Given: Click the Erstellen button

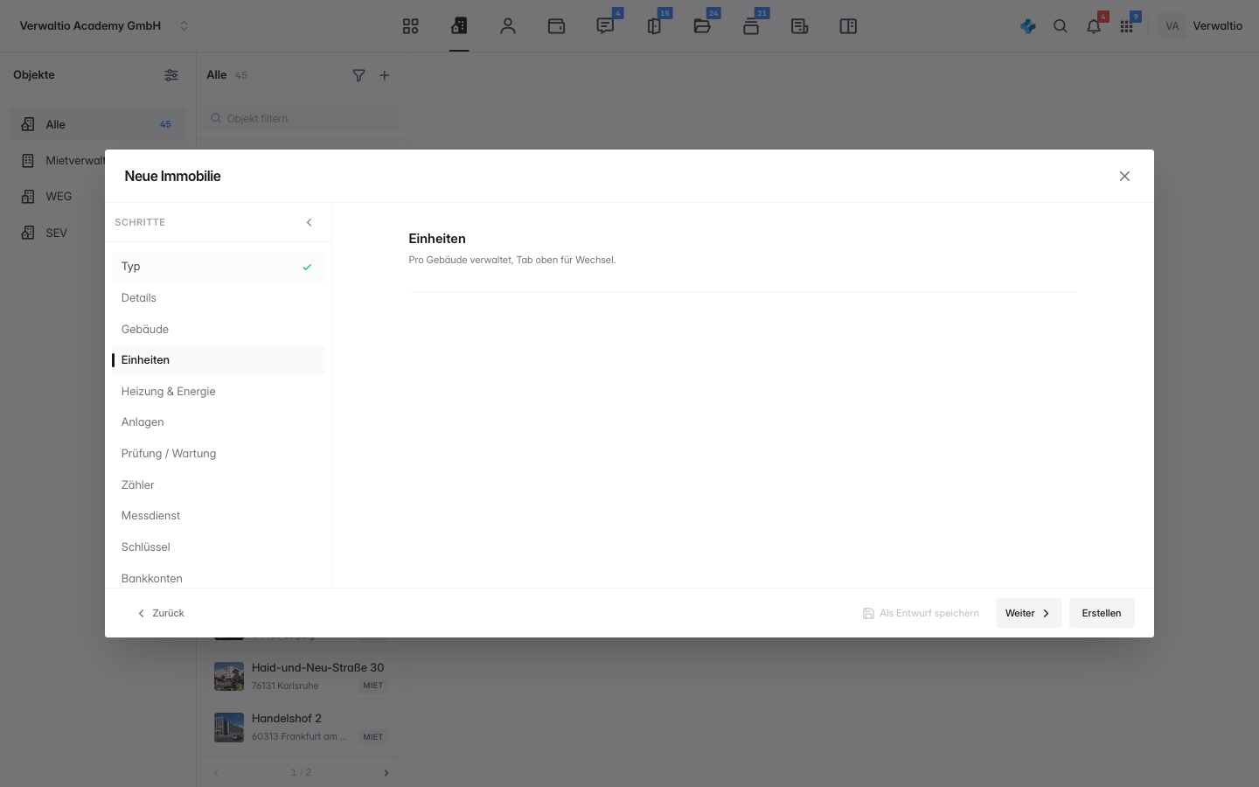Looking at the screenshot, I should tap(1102, 613).
